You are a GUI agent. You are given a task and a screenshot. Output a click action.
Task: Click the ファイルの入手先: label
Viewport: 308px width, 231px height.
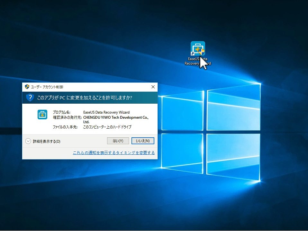[x=65, y=127]
